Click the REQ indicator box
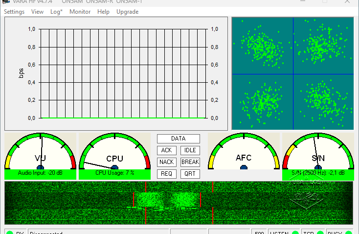359x234 pixels. click(x=166, y=174)
